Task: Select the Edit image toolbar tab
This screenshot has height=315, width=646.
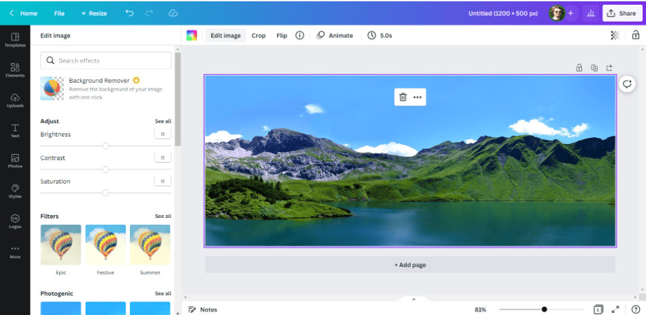Action: pos(226,35)
